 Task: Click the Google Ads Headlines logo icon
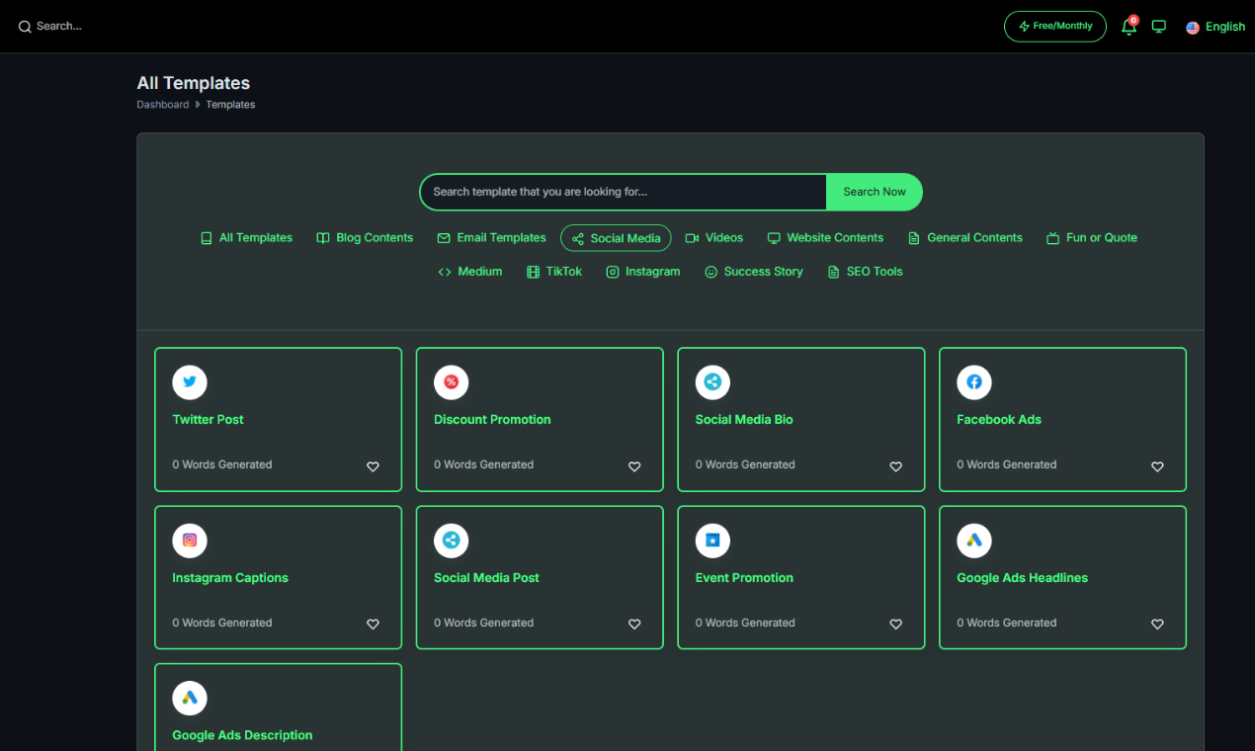pos(974,541)
